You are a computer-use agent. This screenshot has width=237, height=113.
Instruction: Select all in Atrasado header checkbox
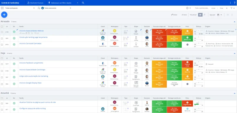pos(2,26)
